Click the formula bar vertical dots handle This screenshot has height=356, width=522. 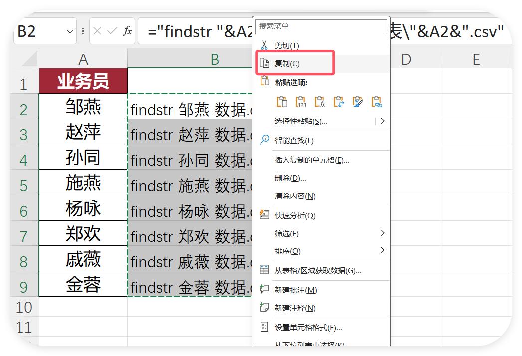click(83, 31)
